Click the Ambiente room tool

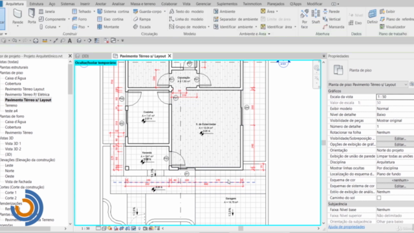tap(224, 12)
